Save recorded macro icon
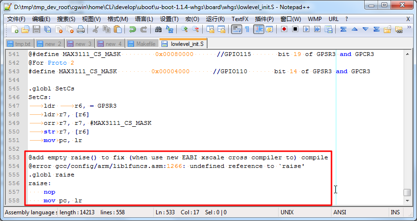The width and height of the screenshot is (417, 221). click(x=329, y=29)
